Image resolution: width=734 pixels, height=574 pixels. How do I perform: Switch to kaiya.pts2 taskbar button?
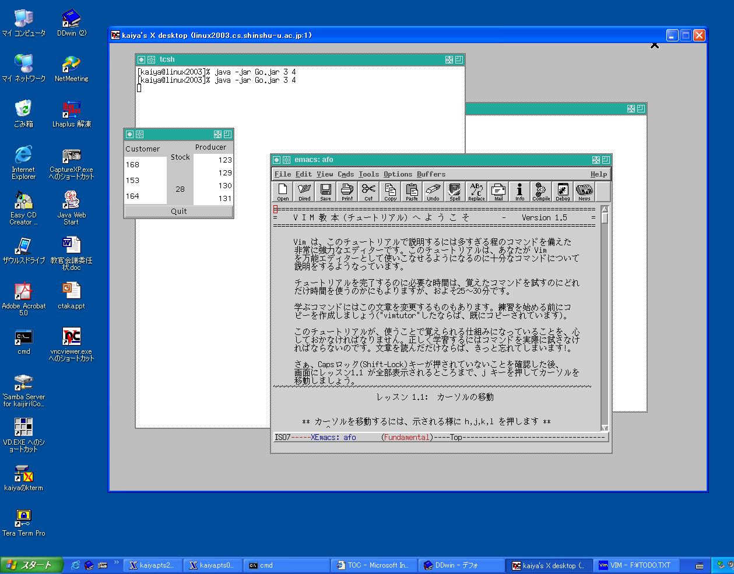coord(152,565)
